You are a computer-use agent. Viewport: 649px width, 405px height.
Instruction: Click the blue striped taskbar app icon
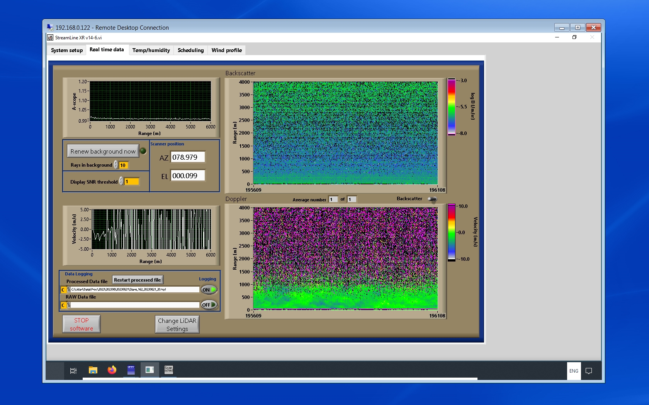click(131, 370)
